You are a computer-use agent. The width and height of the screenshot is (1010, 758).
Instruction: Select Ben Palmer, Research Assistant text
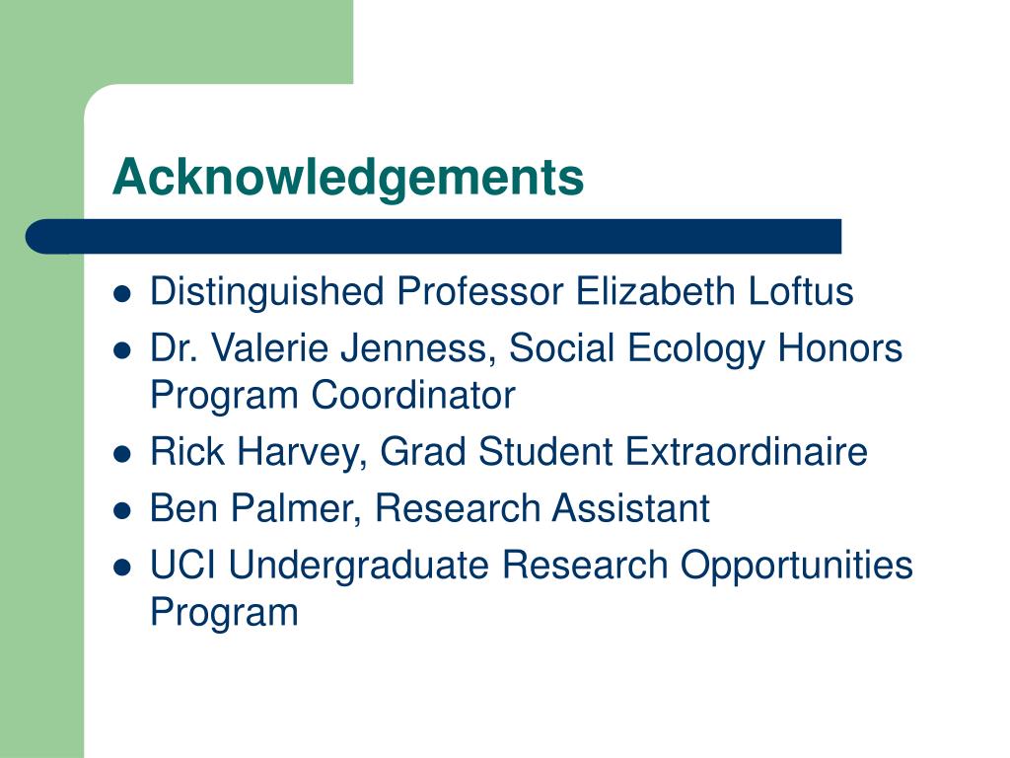point(430,508)
